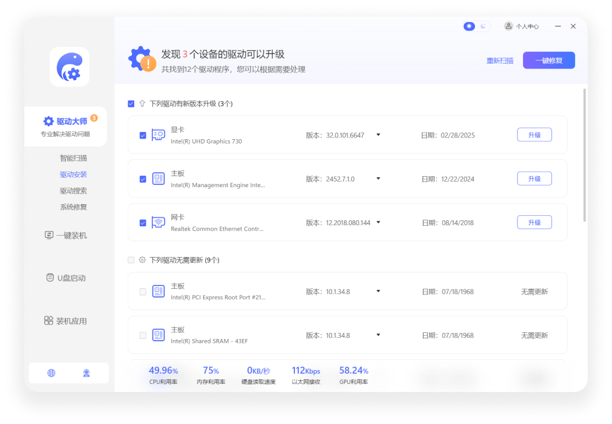Click the 装机应用 grid icon
This screenshot has height=424, width=612.
click(x=49, y=320)
